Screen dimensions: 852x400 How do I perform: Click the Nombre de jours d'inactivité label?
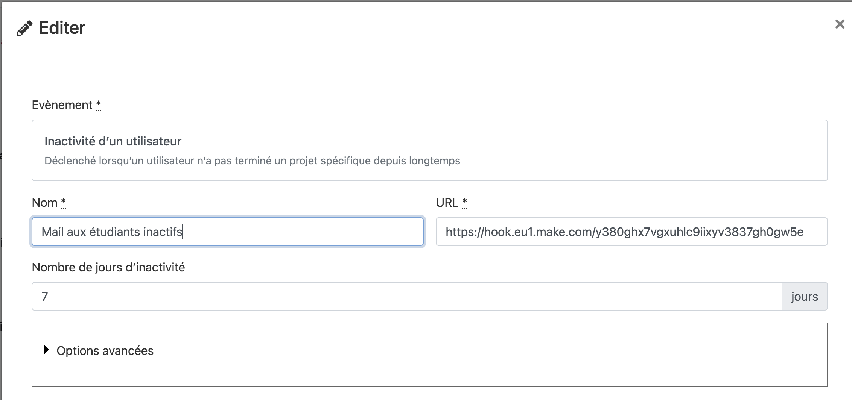pyautogui.click(x=109, y=267)
